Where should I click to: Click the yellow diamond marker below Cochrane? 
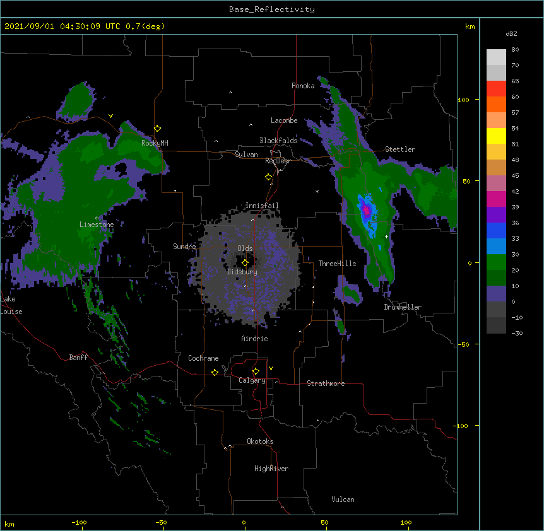(x=215, y=372)
